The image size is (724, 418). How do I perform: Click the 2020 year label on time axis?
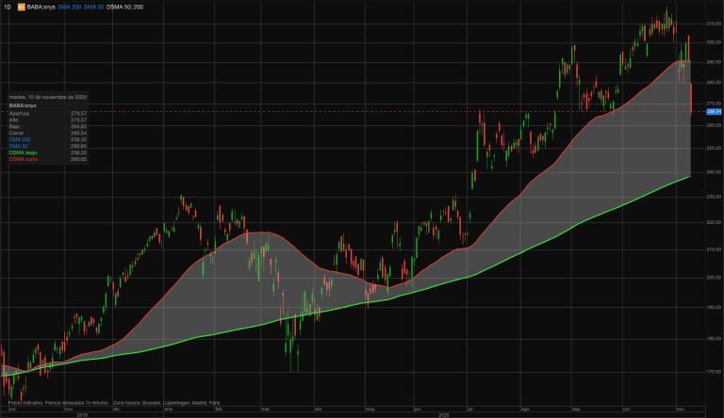(x=444, y=414)
